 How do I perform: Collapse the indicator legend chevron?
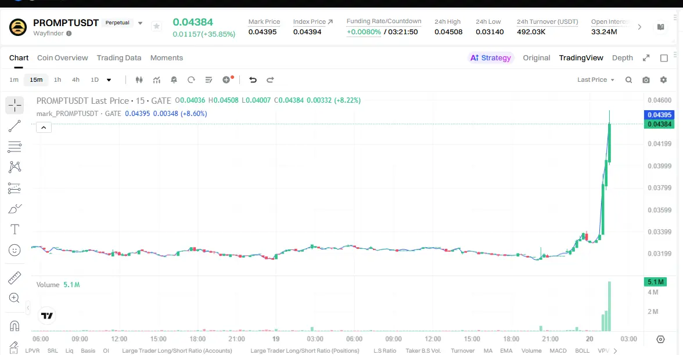point(44,128)
